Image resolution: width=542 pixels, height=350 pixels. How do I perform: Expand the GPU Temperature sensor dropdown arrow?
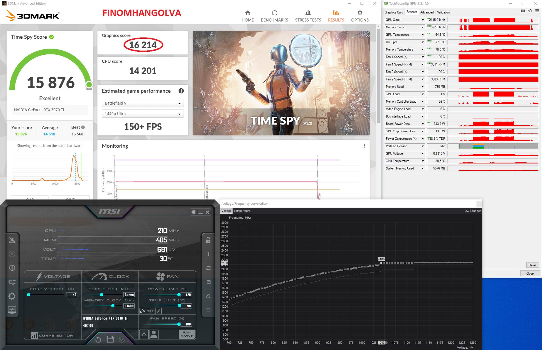point(422,35)
